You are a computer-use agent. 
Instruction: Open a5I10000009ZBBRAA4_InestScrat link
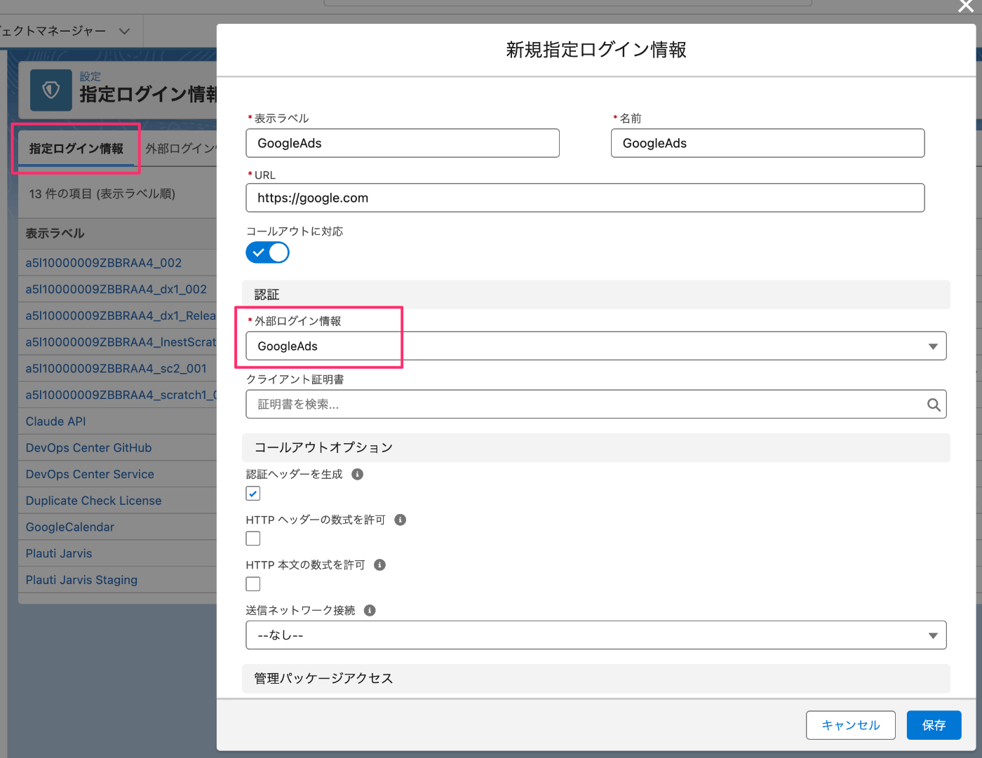pyautogui.click(x=121, y=342)
